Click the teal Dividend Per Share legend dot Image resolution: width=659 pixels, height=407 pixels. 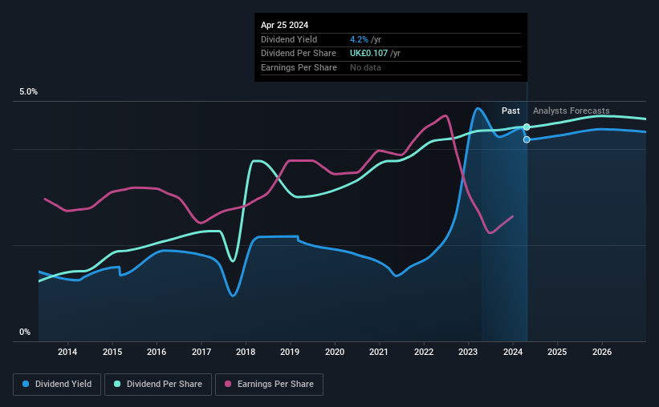pyautogui.click(x=117, y=384)
